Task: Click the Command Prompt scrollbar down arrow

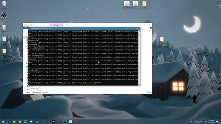Action: pyautogui.click(x=139, y=84)
